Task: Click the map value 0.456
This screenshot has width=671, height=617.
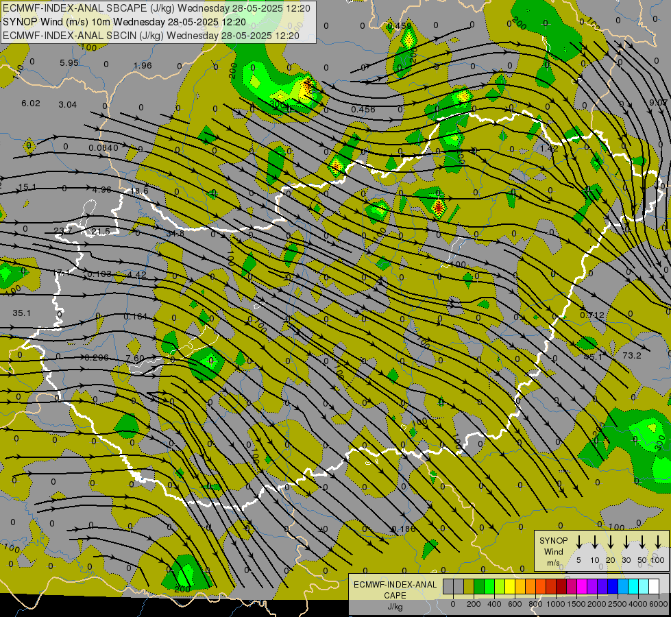Action: pyautogui.click(x=363, y=110)
